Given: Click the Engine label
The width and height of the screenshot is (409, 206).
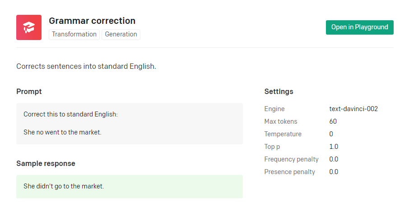Looking at the screenshot, I should (274, 109).
